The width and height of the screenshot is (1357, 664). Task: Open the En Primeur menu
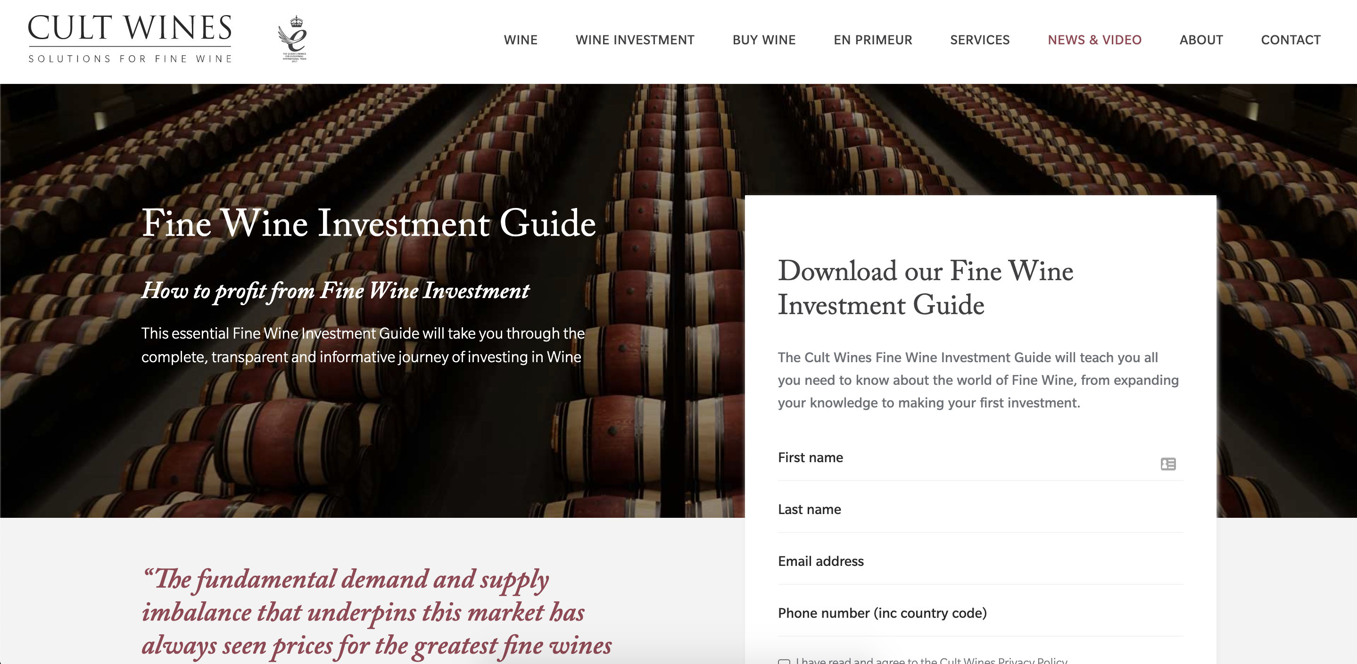873,40
